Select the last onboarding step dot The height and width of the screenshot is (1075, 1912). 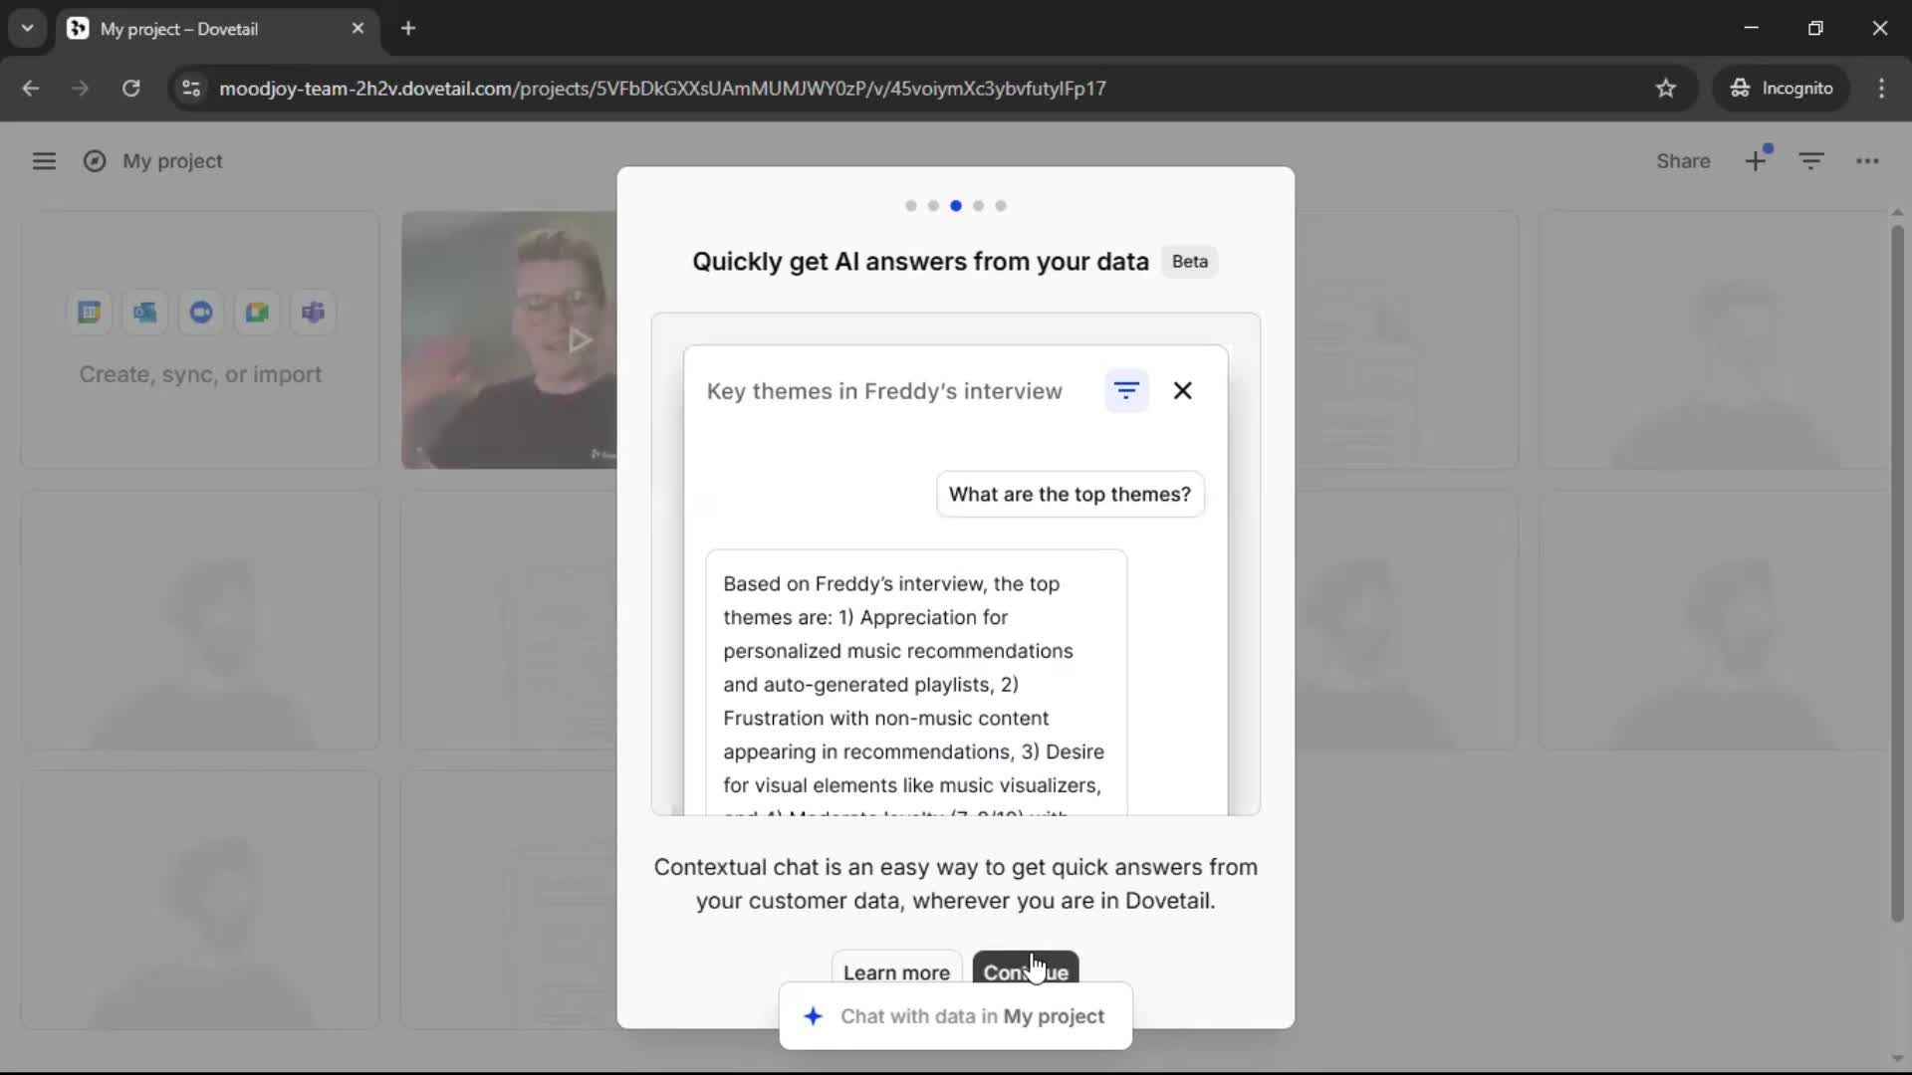point(1001,206)
